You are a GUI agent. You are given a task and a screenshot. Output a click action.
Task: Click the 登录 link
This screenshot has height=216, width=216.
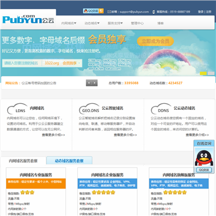(x=201, y=12)
